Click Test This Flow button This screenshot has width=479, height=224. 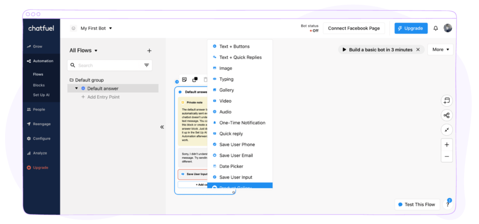point(417,204)
